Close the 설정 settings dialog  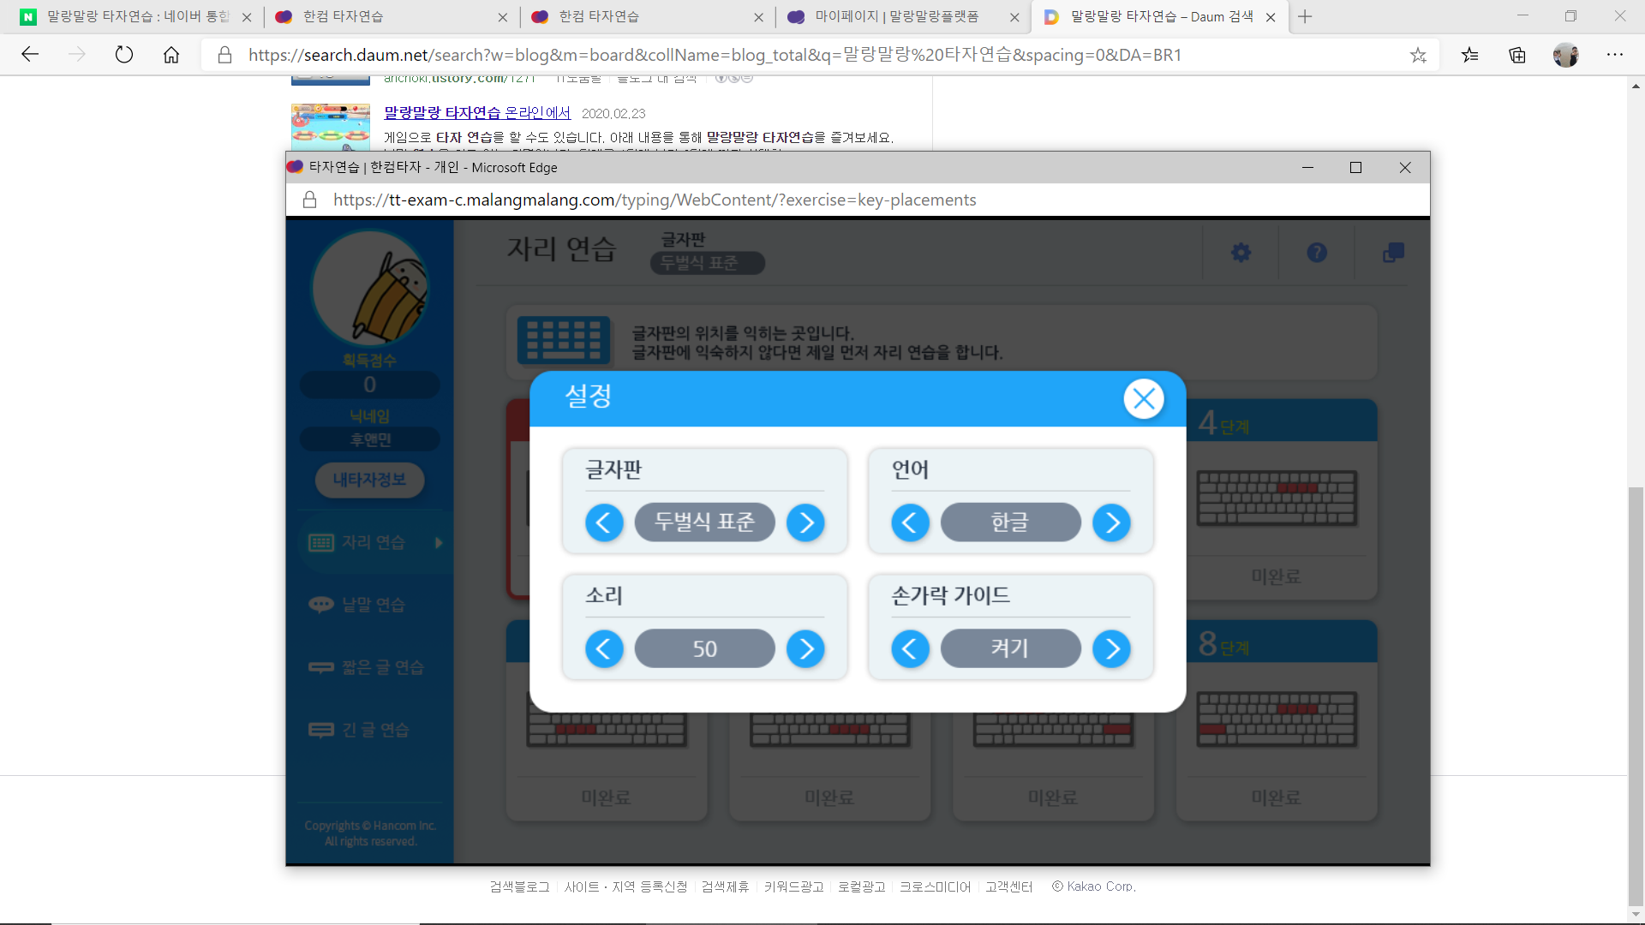[x=1143, y=398]
